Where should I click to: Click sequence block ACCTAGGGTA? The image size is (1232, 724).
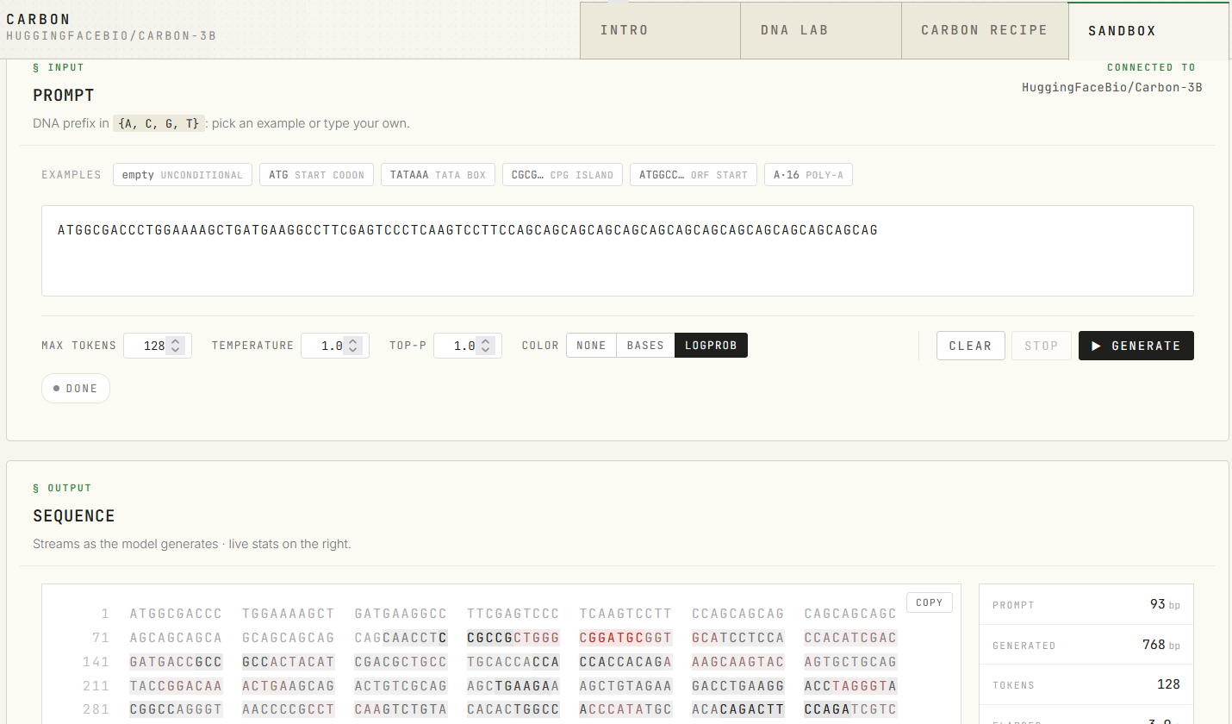point(850,686)
